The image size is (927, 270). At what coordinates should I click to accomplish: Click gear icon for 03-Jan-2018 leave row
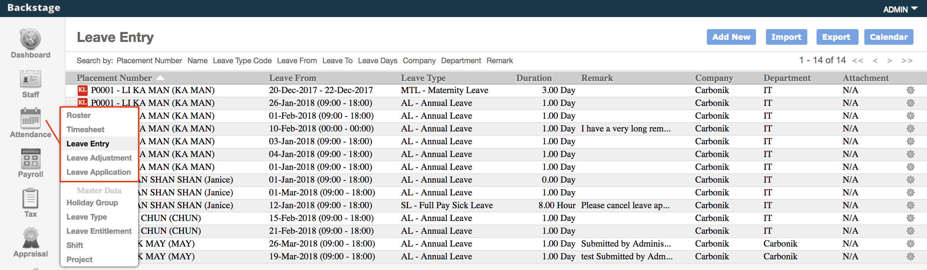click(911, 141)
